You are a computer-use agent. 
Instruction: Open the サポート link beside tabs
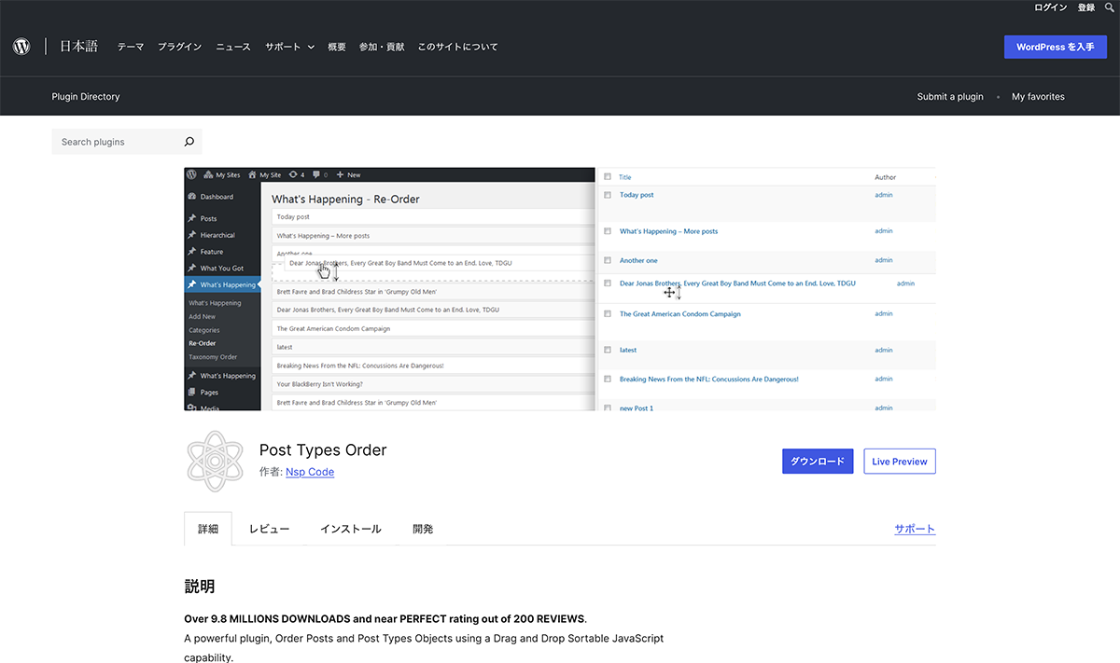914,529
